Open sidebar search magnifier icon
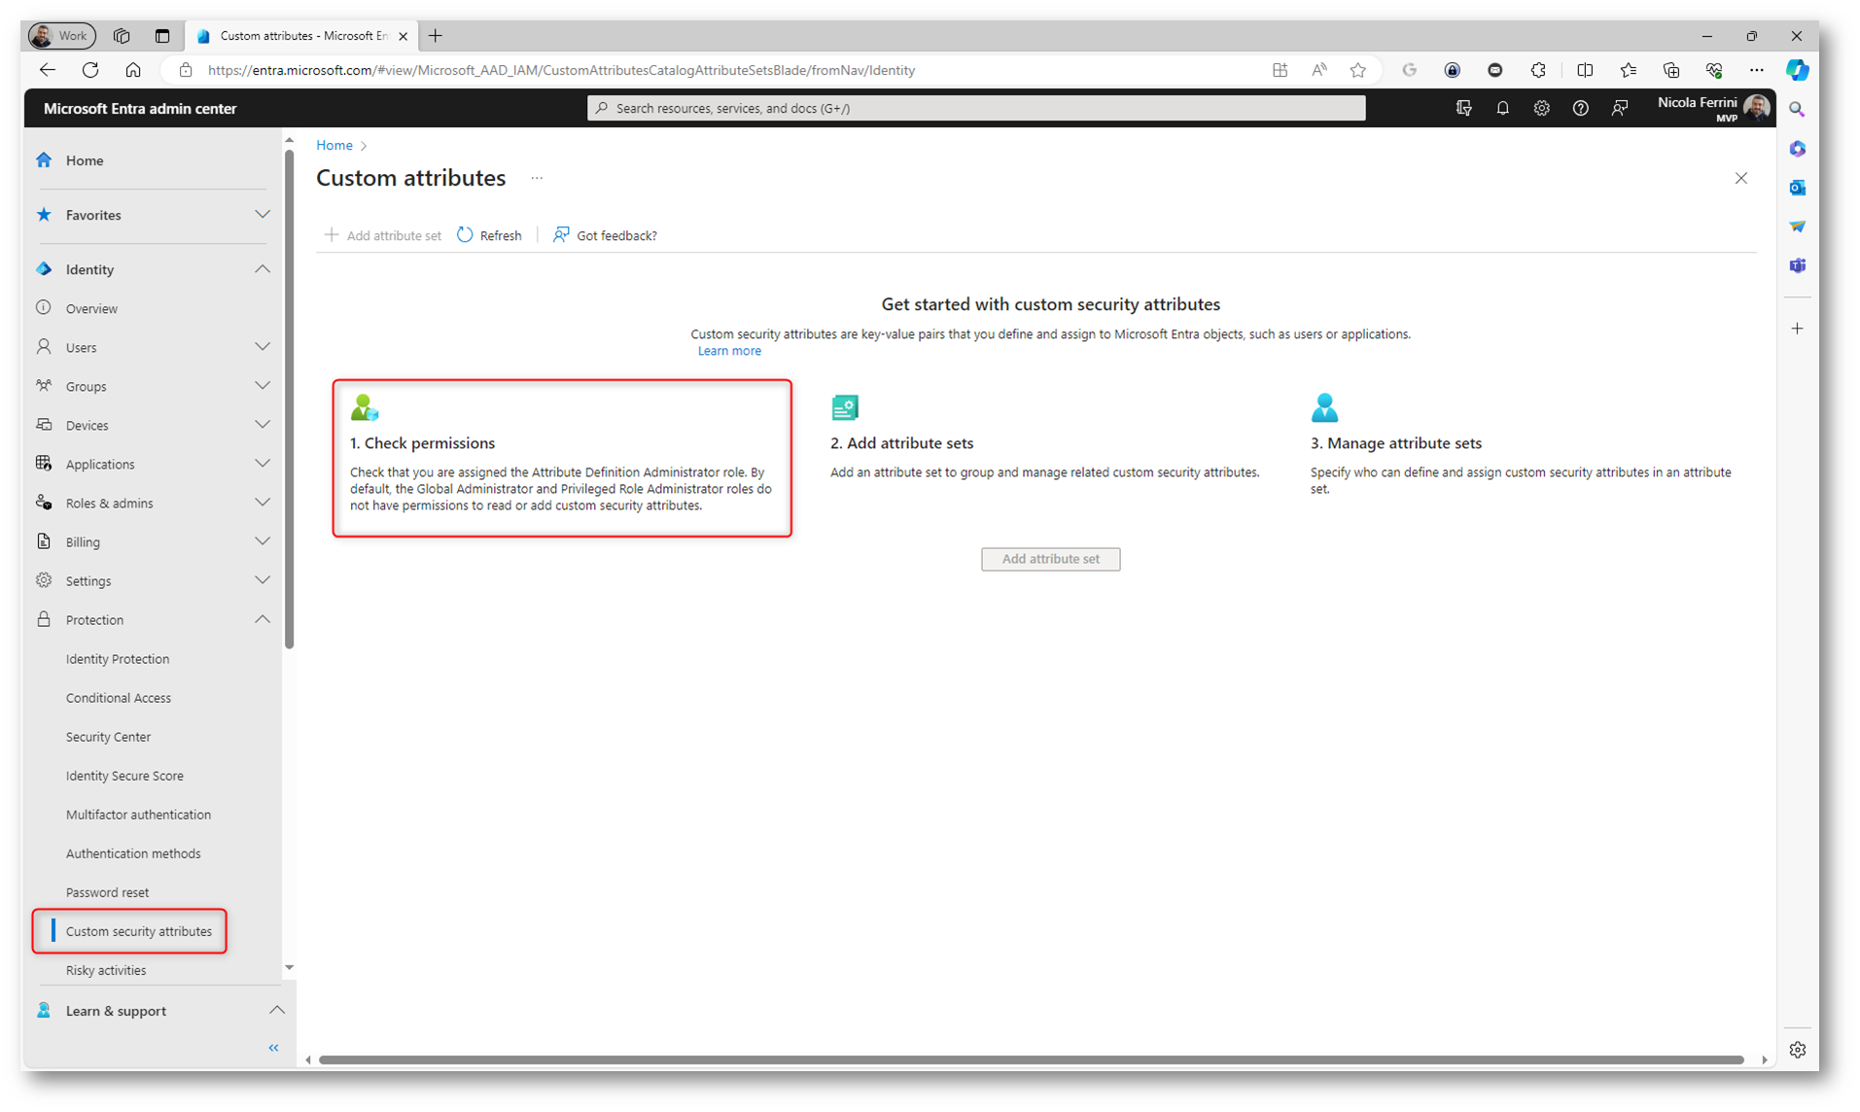This screenshot has width=1860, height=1112. [x=1797, y=110]
